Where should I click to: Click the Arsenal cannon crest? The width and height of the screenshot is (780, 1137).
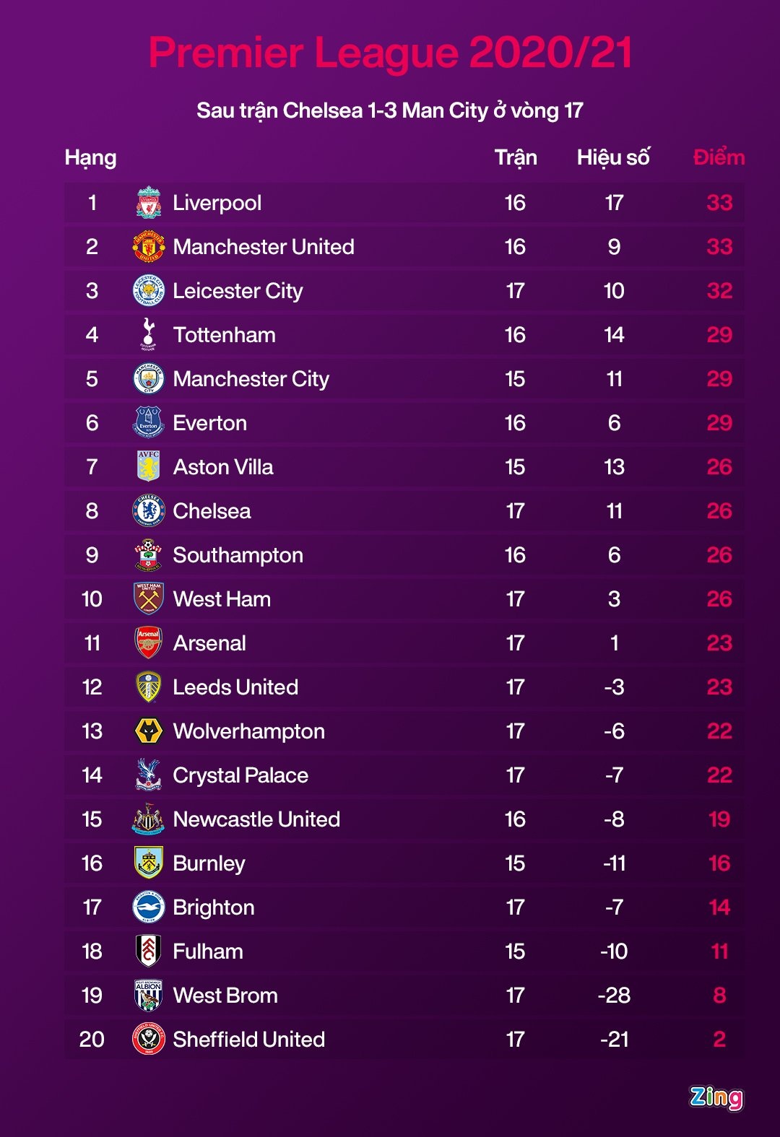pos(149,642)
